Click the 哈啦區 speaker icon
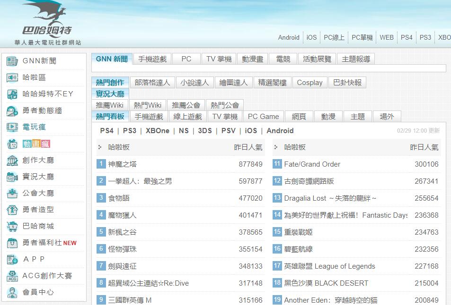Viewport: 451px width, 305px height. click(x=12, y=77)
